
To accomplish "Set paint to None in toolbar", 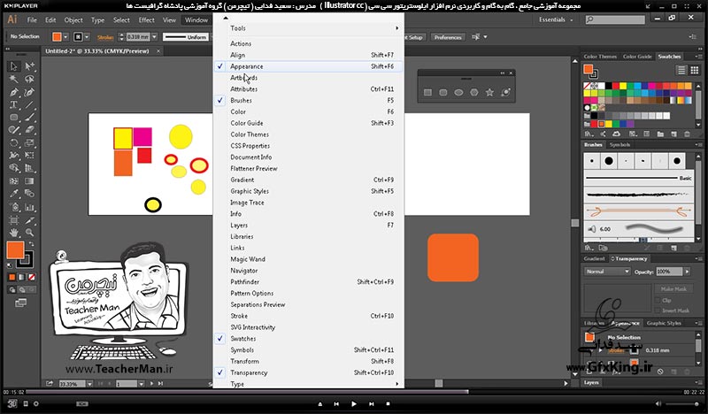I will coord(32,277).
